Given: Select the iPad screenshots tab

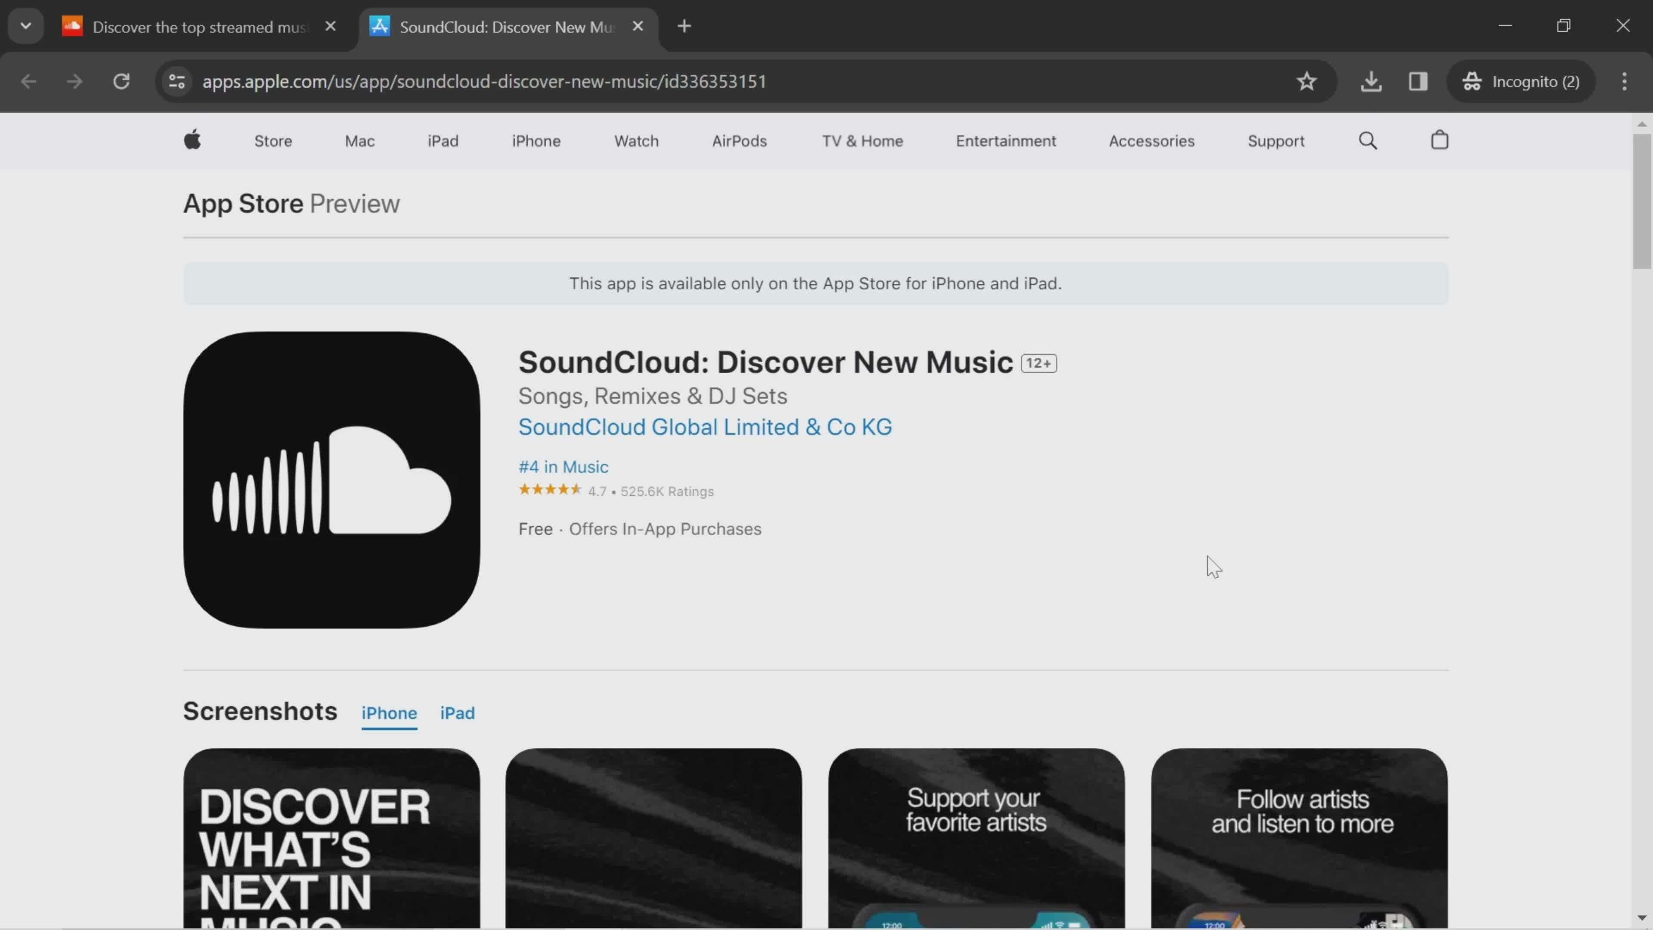Looking at the screenshot, I should (458, 712).
